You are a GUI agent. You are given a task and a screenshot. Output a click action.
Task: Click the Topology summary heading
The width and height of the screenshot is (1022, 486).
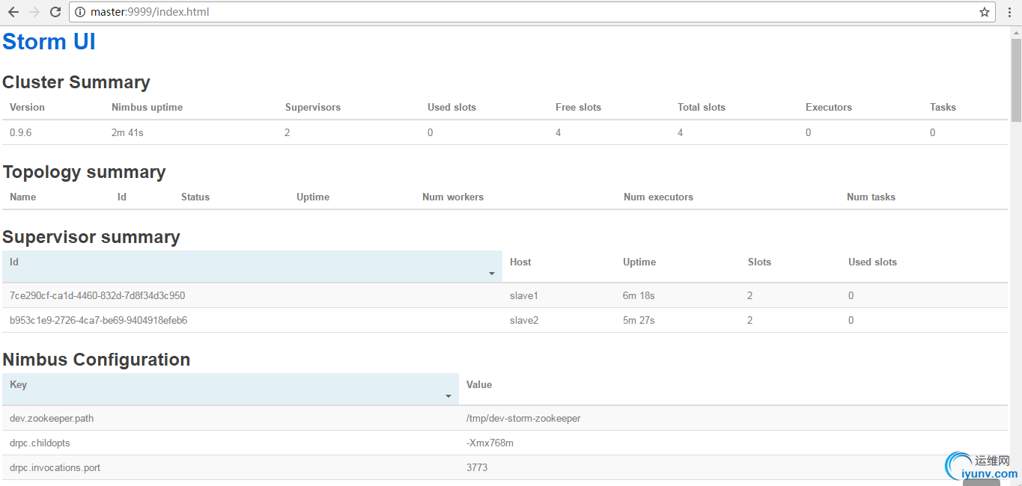point(84,172)
